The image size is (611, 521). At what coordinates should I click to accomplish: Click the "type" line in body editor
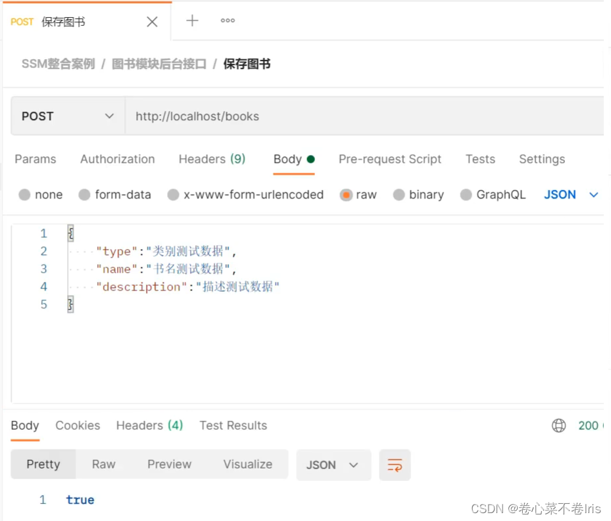coord(166,251)
